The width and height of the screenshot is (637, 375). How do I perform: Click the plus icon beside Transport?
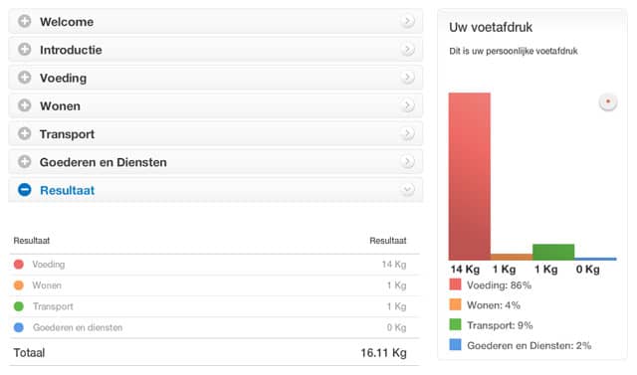24,133
